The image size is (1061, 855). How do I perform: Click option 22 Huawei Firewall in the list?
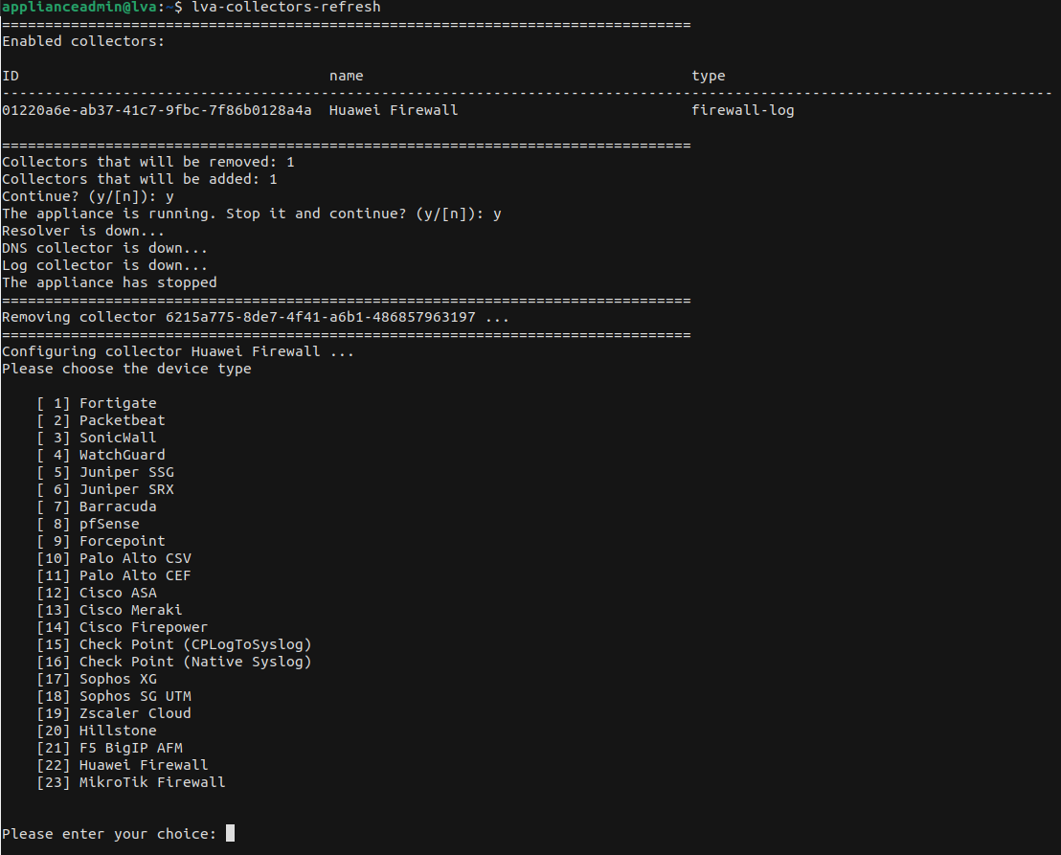(x=144, y=765)
